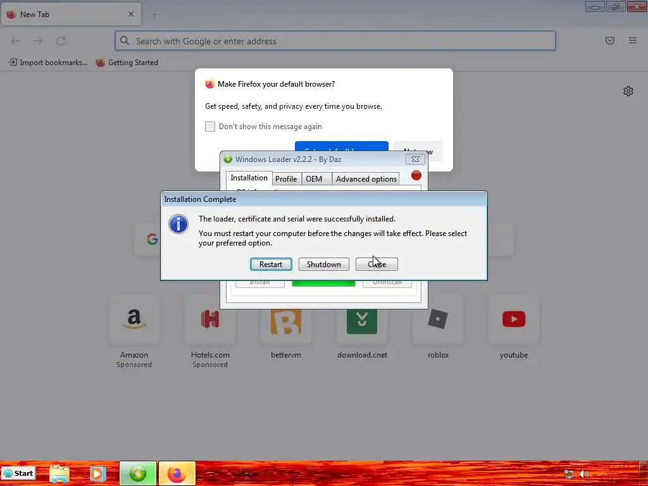
Task: Open Save to Pocket icon in Firefox toolbar
Action: coord(610,40)
